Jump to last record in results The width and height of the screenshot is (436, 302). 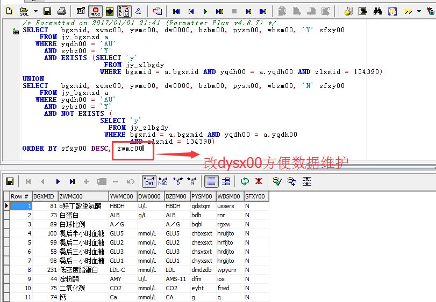tap(72, 182)
